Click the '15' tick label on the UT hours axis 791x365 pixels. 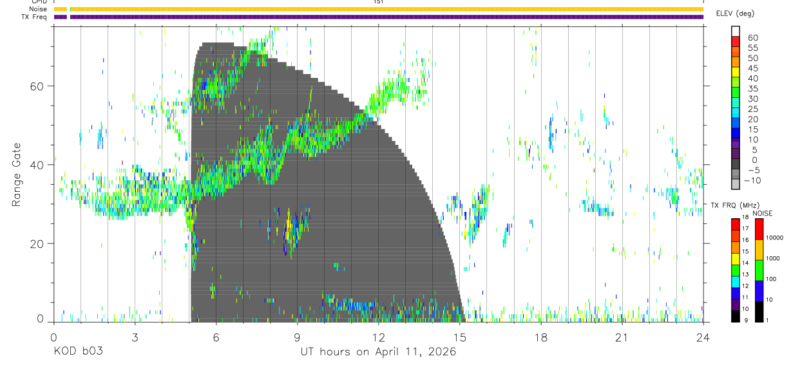point(459,337)
